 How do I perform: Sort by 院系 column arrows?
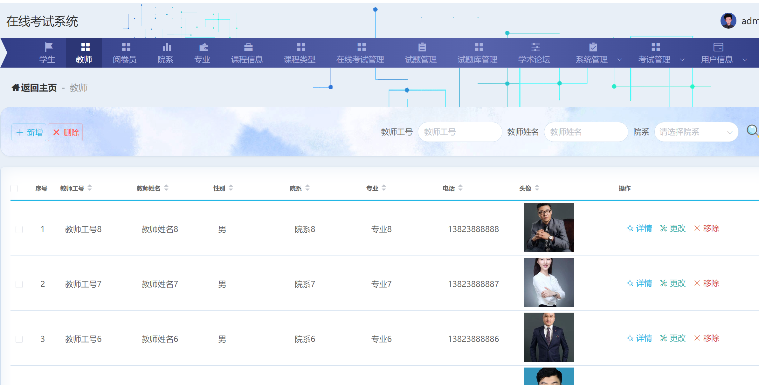point(307,188)
